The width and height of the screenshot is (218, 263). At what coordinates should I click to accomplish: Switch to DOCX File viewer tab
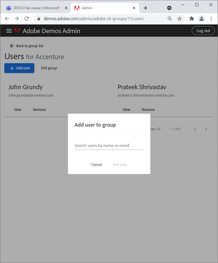click(36, 8)
